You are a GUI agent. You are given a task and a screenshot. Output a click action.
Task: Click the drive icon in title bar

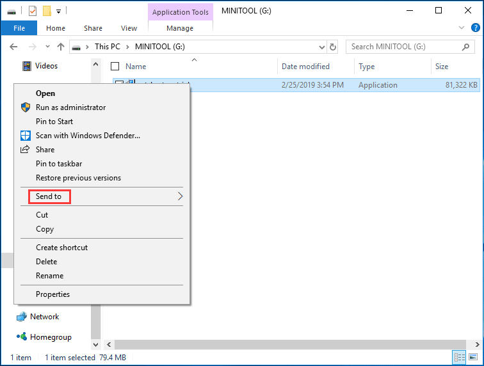tap(12, 12)
